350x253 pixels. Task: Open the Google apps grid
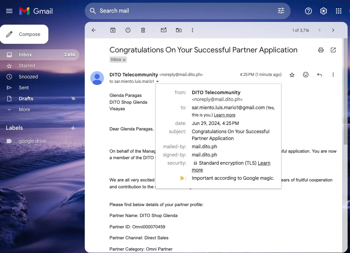(x=339, y=11)
